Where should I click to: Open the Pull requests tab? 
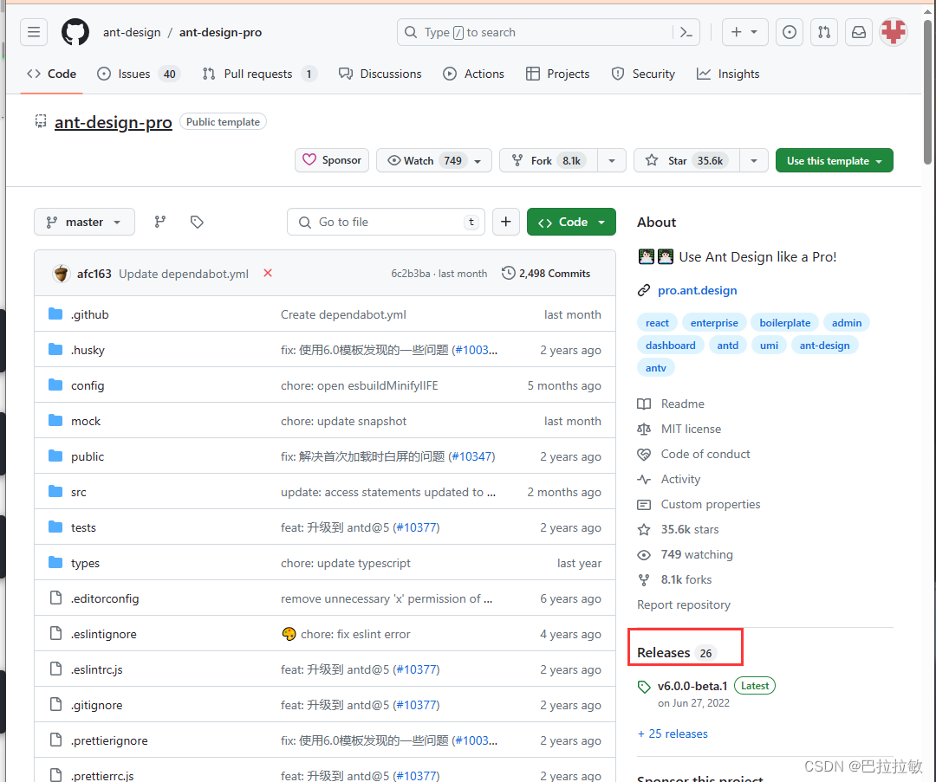coord(259,74)
